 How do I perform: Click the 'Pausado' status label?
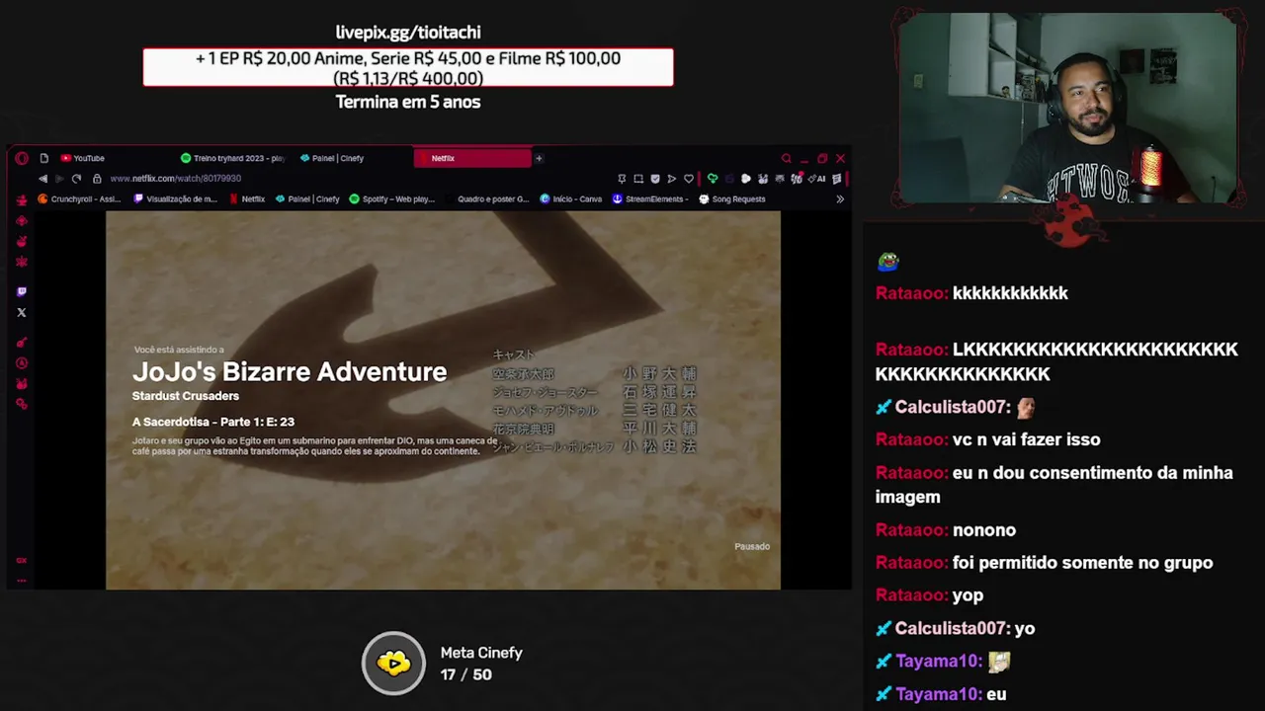[x=752, y=546]
